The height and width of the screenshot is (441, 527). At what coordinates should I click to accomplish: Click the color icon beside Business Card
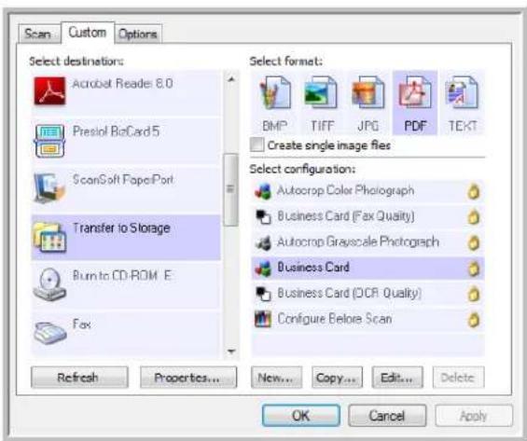click(263, 269)
